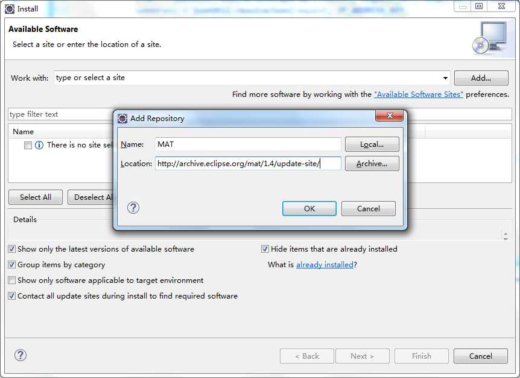Click the 'Details' section label
Viewport: 520px width, 378px height.
25,220
